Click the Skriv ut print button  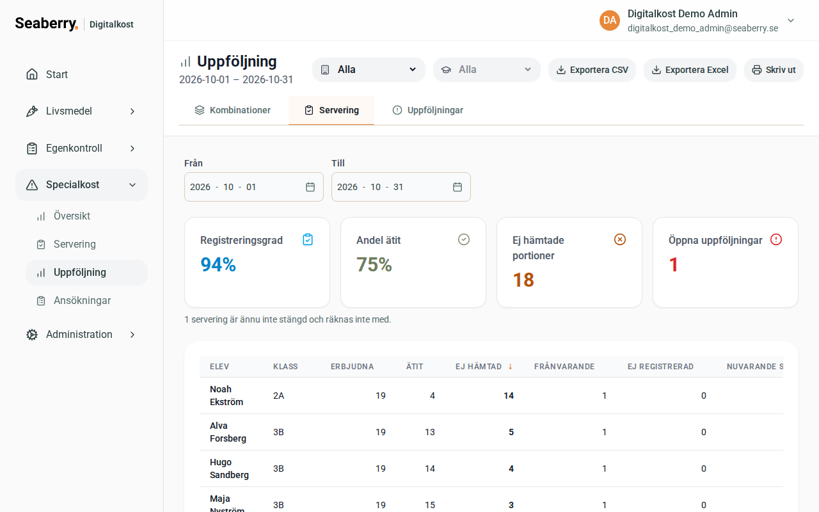click(x=774, y=70)
